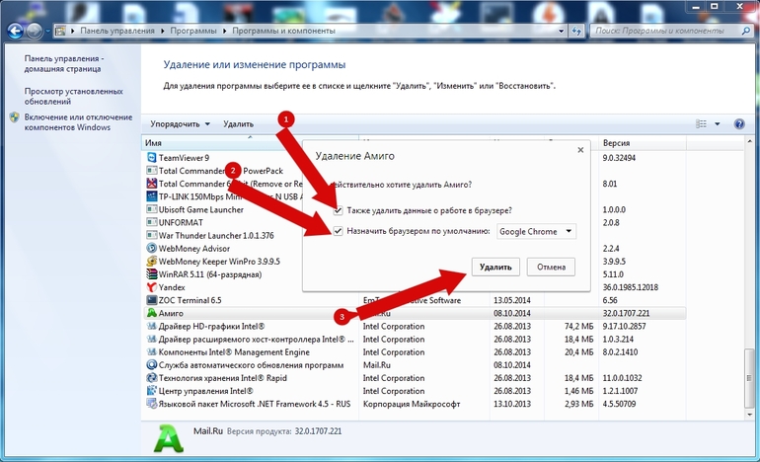Sort by the Версия column header
The width and height of the screenshot is (760, 462).
click(643, 143)
